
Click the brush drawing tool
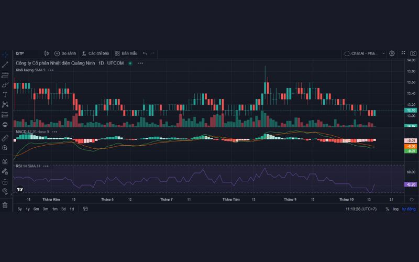[5, 84]
